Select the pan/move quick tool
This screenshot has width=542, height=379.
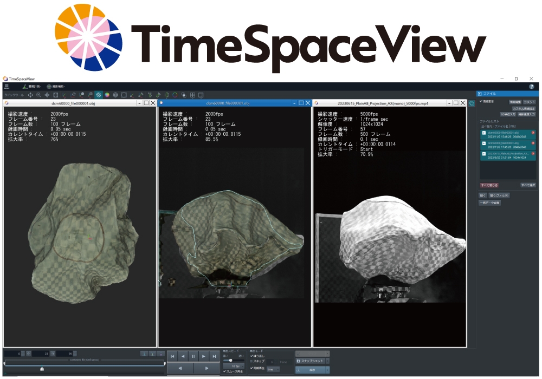(x=30, y=94)
